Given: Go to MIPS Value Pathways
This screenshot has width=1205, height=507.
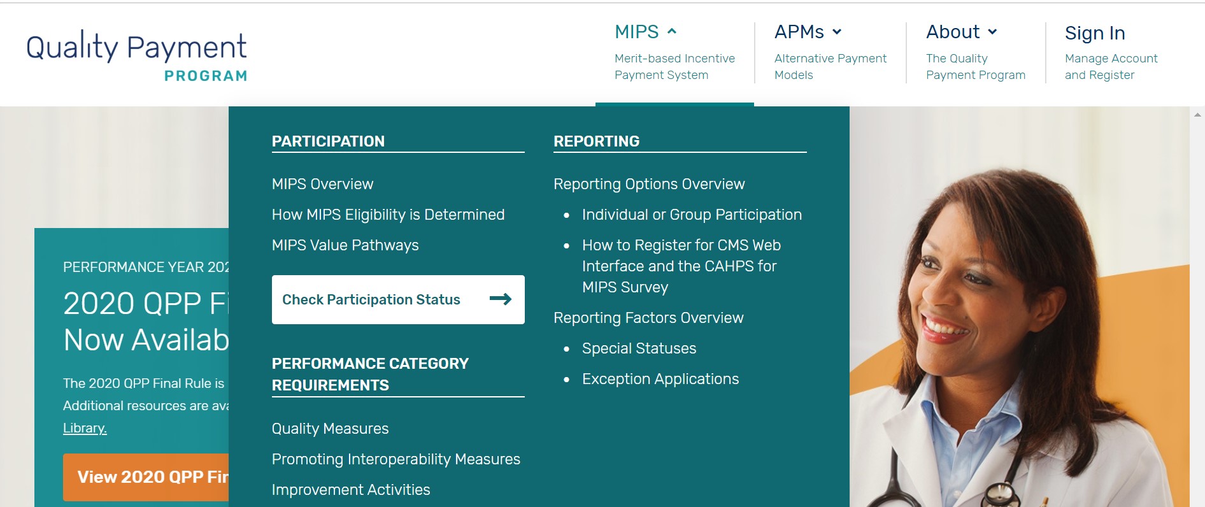Looking at the screenshot, I should click(345, 245).
